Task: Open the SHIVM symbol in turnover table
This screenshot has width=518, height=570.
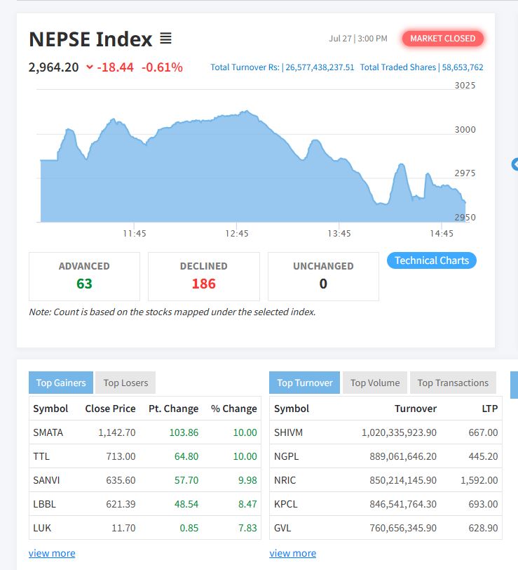Action: click(288, 432)
